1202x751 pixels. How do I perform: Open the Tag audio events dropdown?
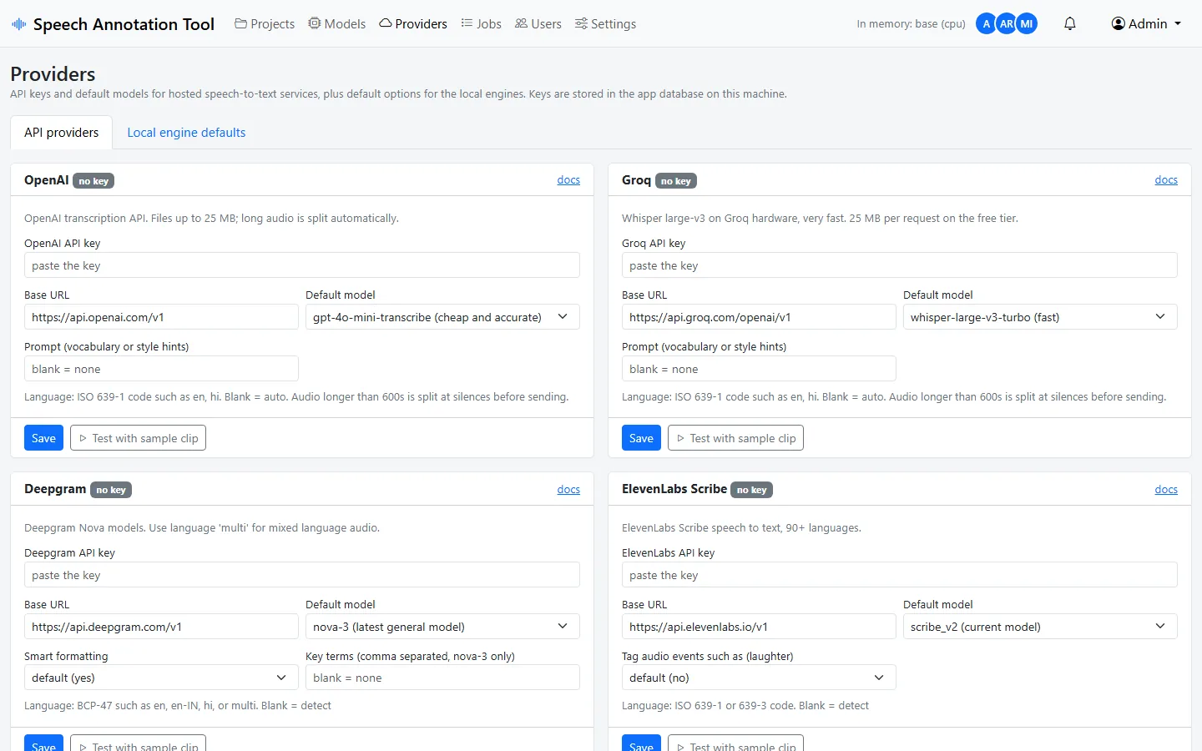(x=759, y=678)
